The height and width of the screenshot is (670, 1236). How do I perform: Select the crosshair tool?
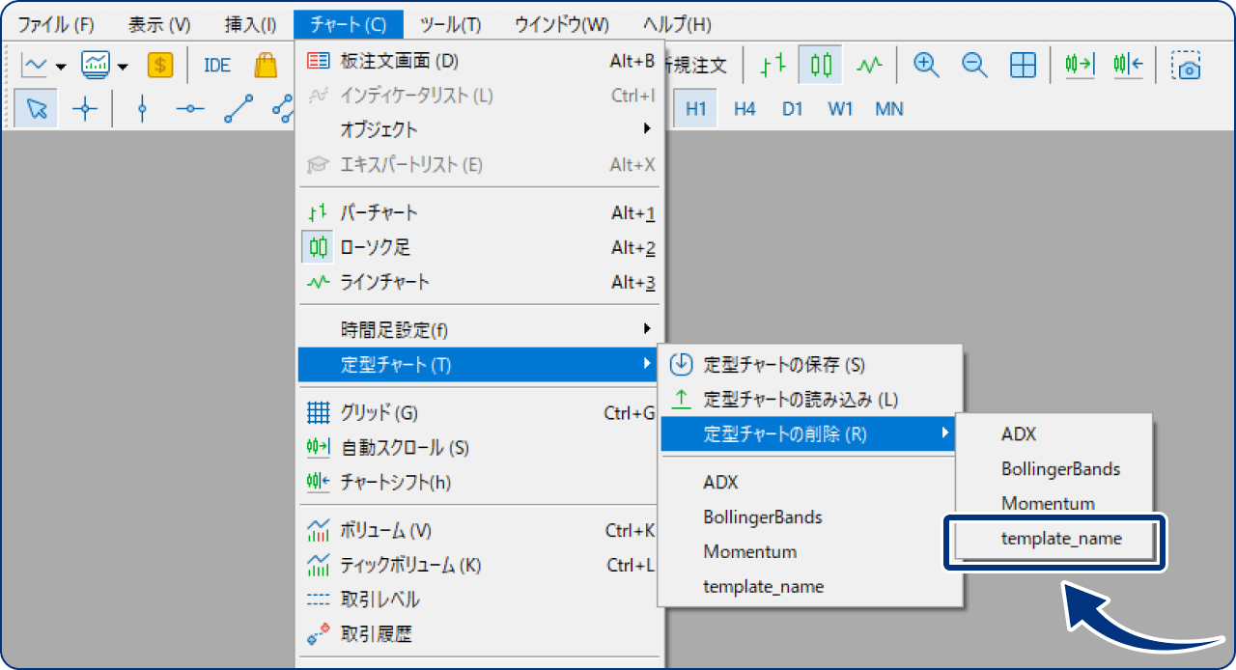tap(86, 109)
